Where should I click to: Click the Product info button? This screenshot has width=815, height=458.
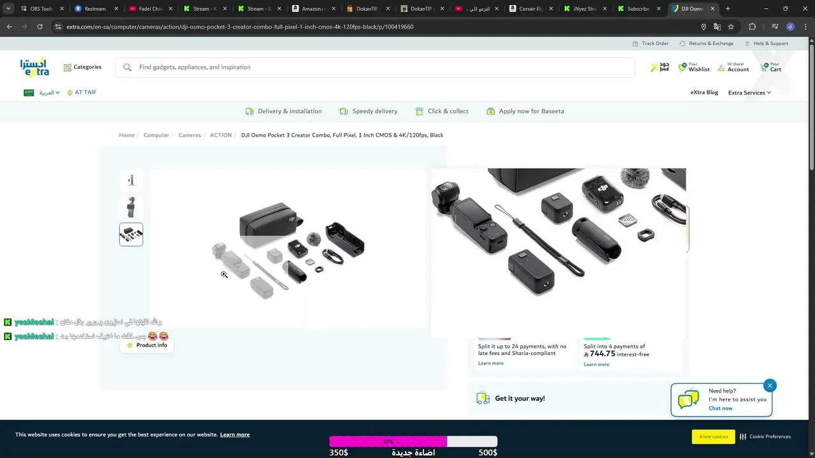[147, 345]
